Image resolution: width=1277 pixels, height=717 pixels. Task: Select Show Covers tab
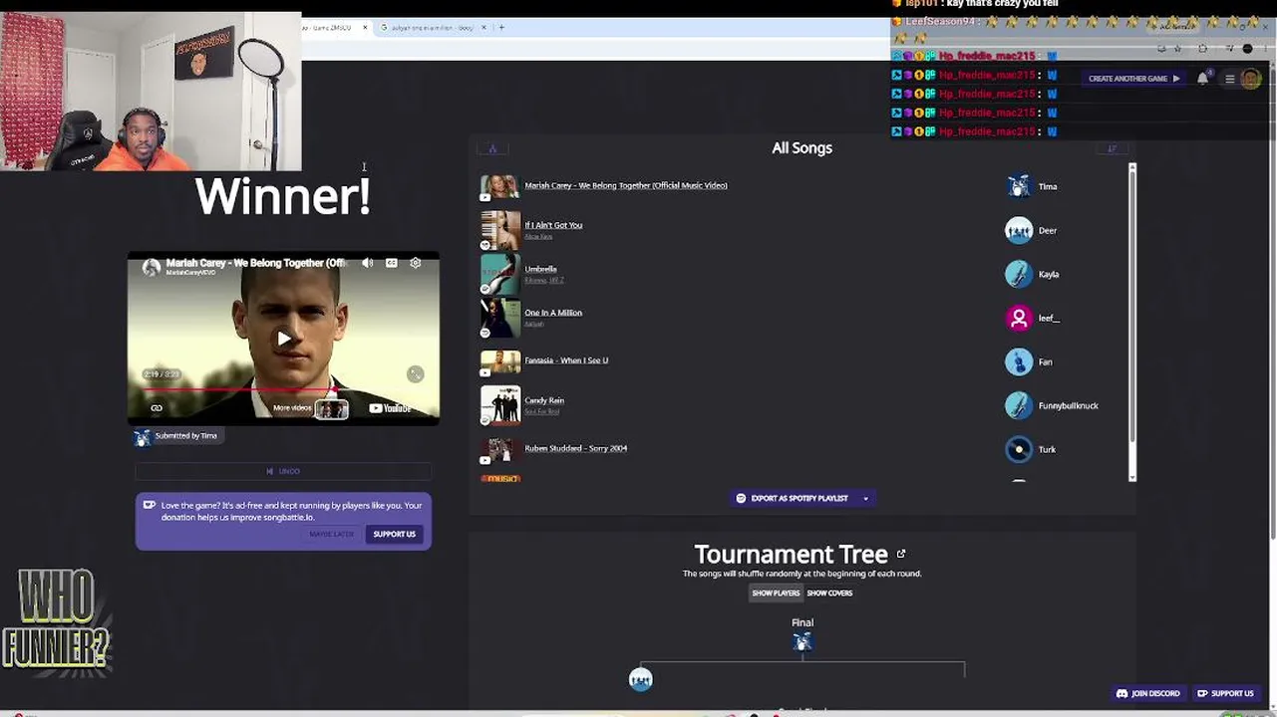[829, 593]
